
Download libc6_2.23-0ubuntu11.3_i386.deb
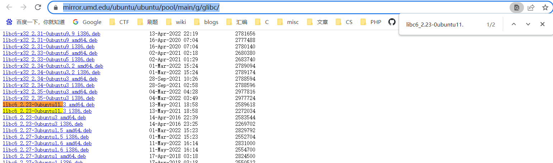tap(47, 111)
